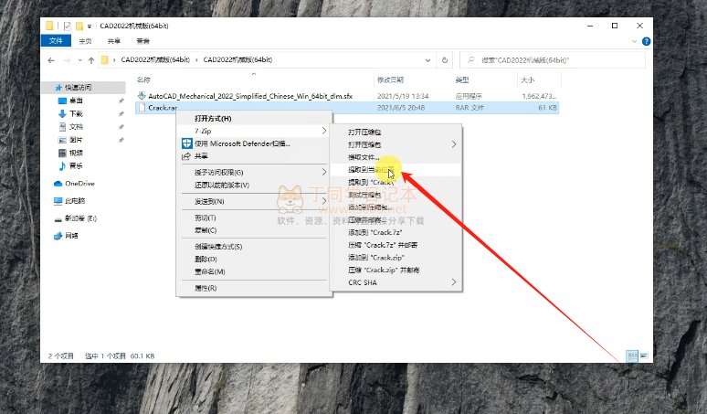Click the search box for CAD2022机械版(64bit)

[553, 60]
